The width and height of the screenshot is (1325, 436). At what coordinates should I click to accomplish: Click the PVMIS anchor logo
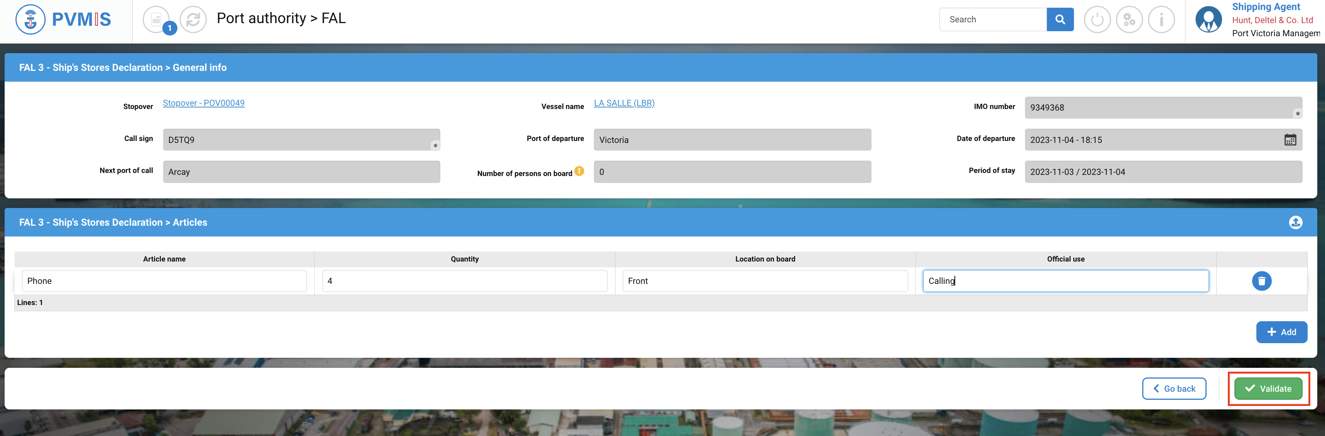tap(31, 20)
